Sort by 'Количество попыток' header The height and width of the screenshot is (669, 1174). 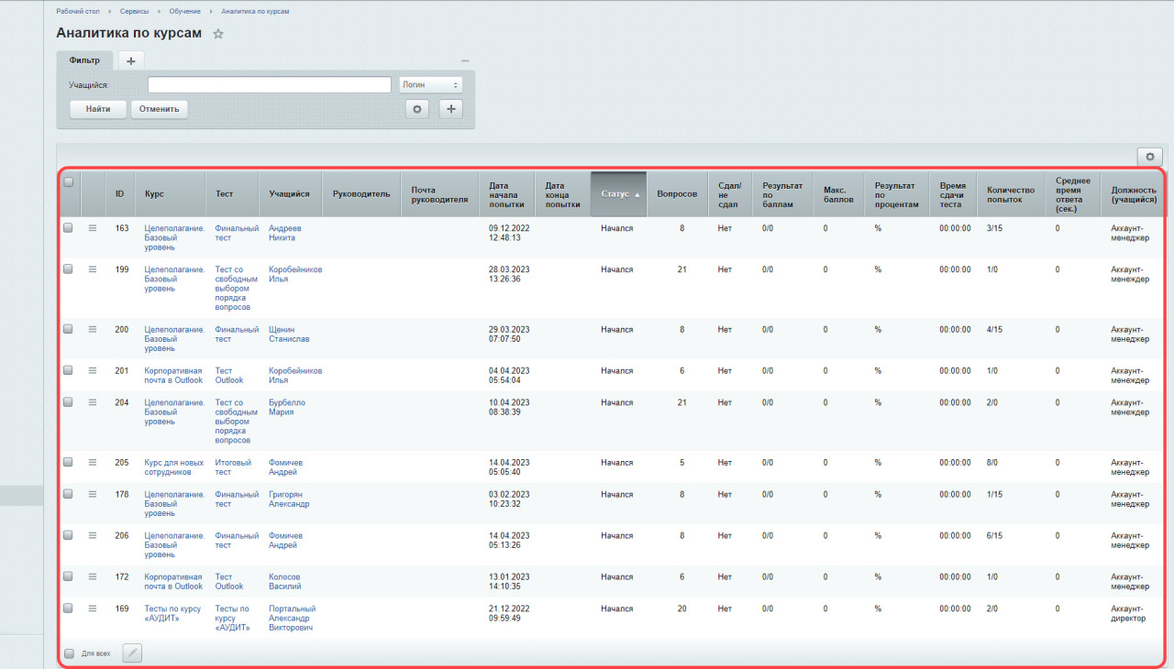tap(1011, 194)
